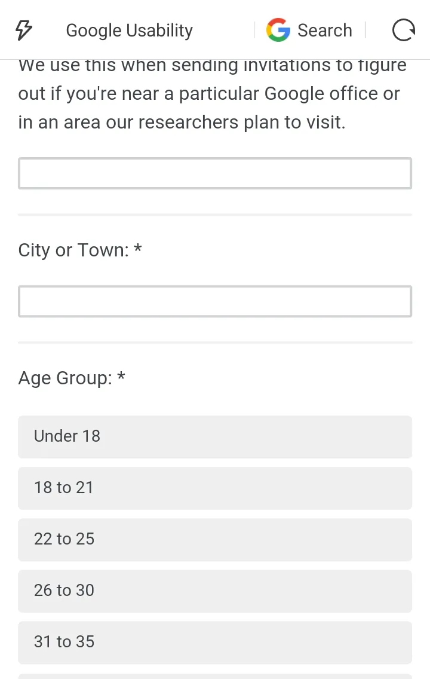430x679 pixels.
Task: Select the 31 to 35 age group
Action: point(215,643)
